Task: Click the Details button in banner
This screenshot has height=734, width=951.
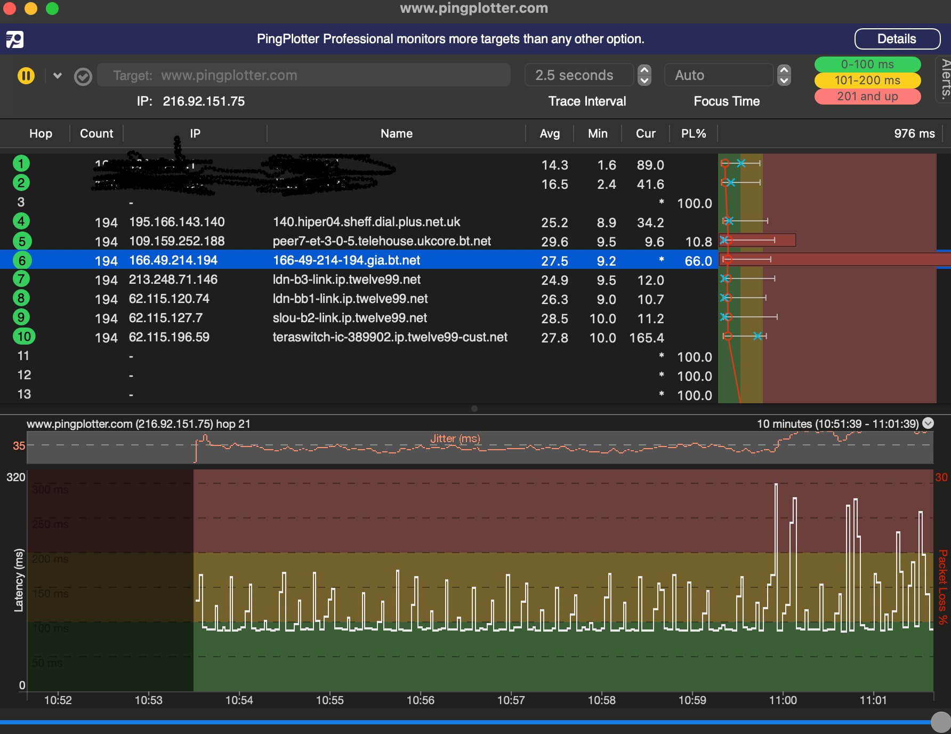Action: pos(897,39)
